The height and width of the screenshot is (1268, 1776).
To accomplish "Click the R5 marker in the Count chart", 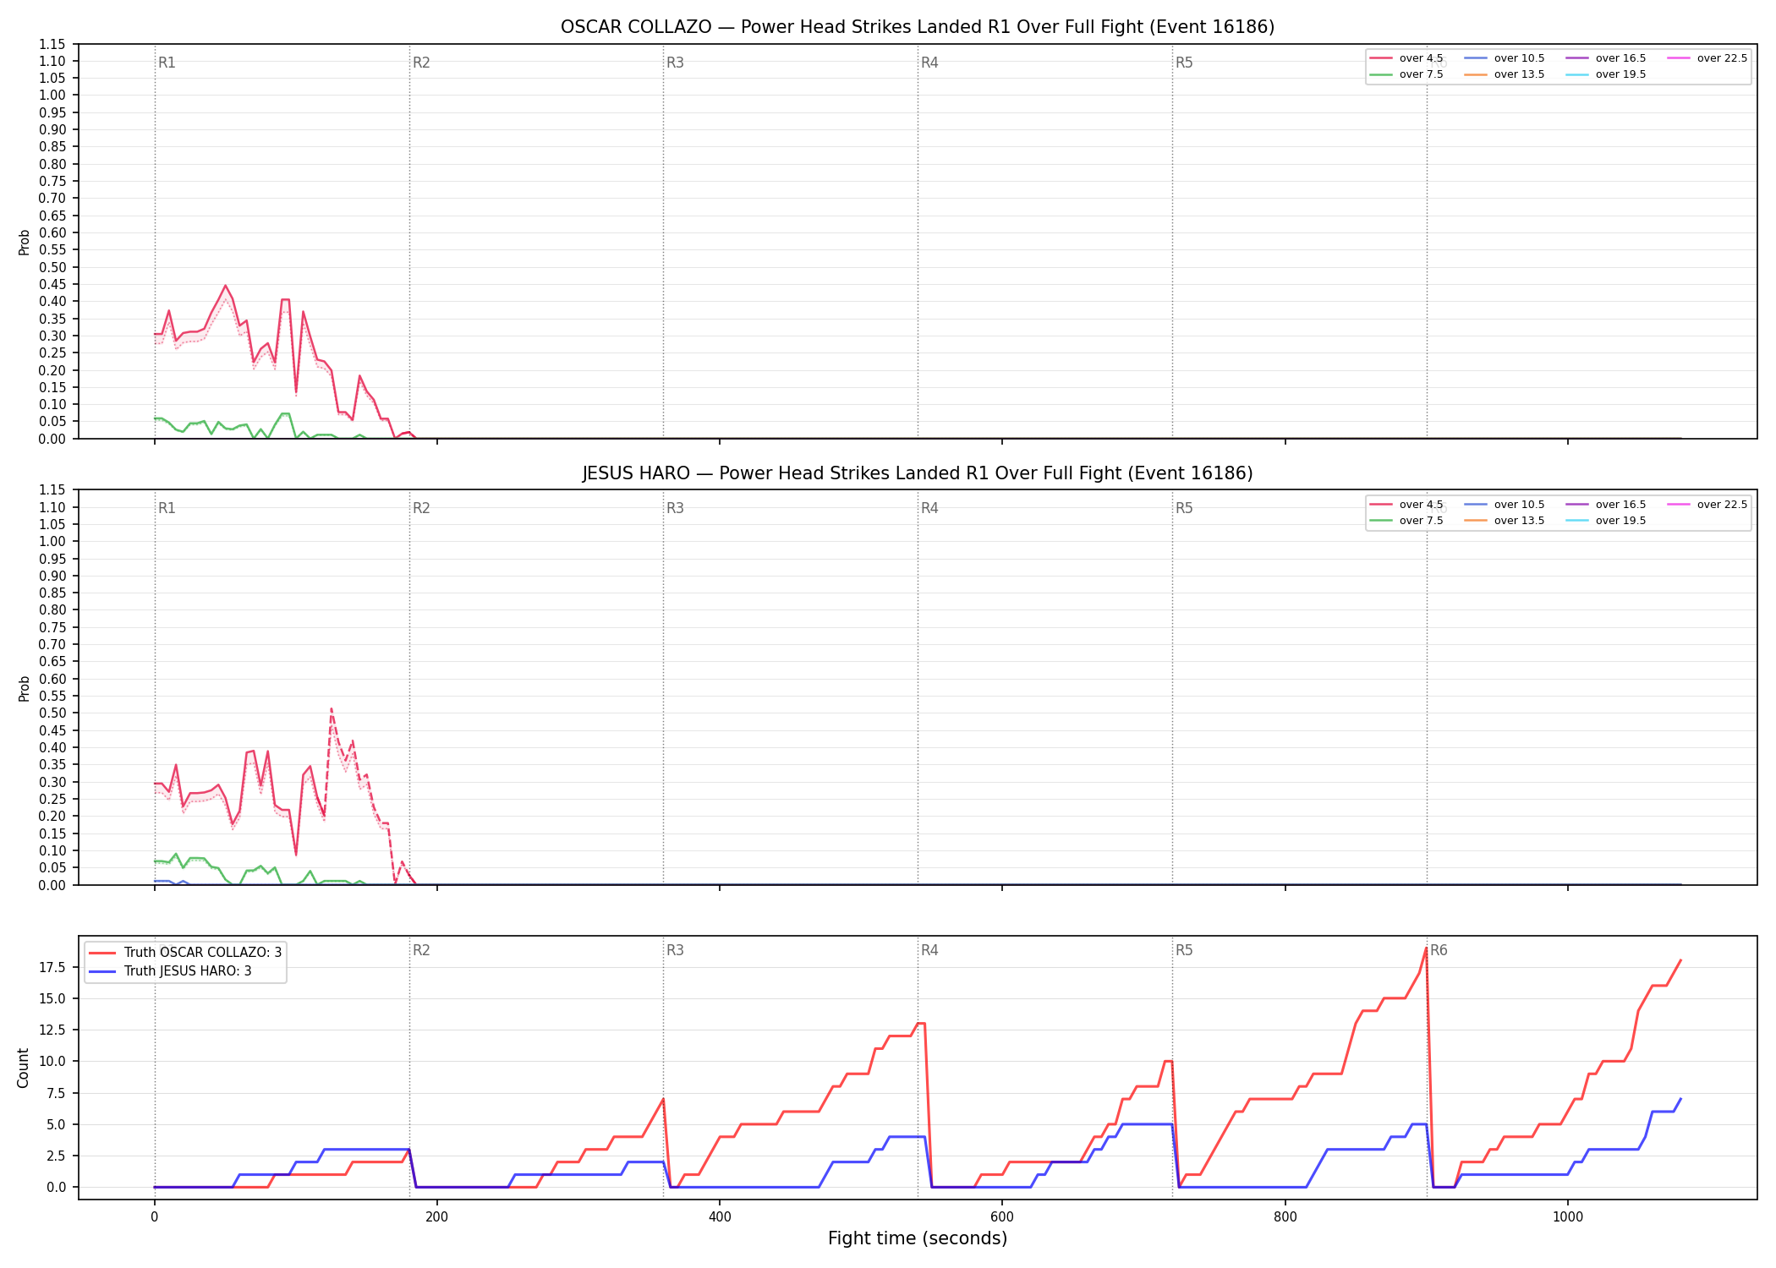I will click(x=1184, y=950).
